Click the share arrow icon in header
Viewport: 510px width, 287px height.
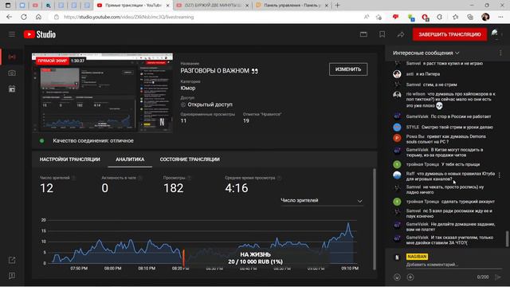[401, 34]
